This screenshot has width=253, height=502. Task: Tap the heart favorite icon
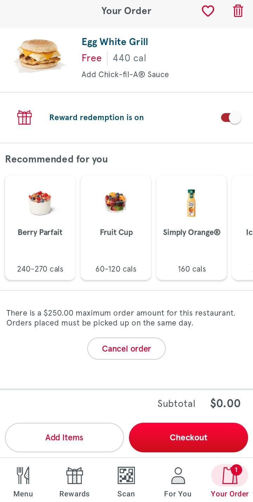pyautogui.click(x=208, y=11)
